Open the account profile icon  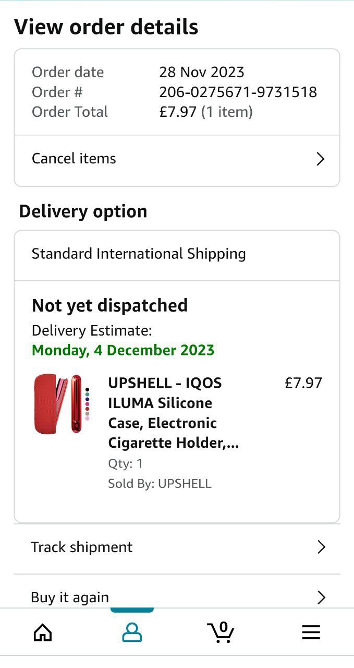pos(132,633)
